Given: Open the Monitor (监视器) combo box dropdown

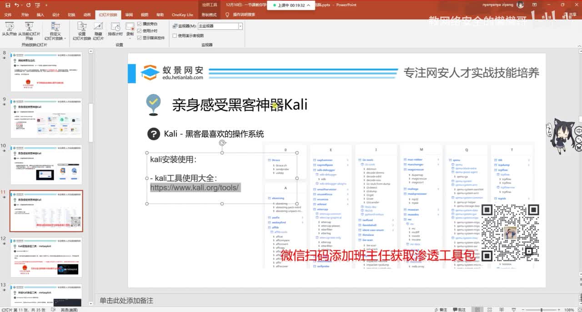Looking at the screenshot, I should (x=240, y=26).
